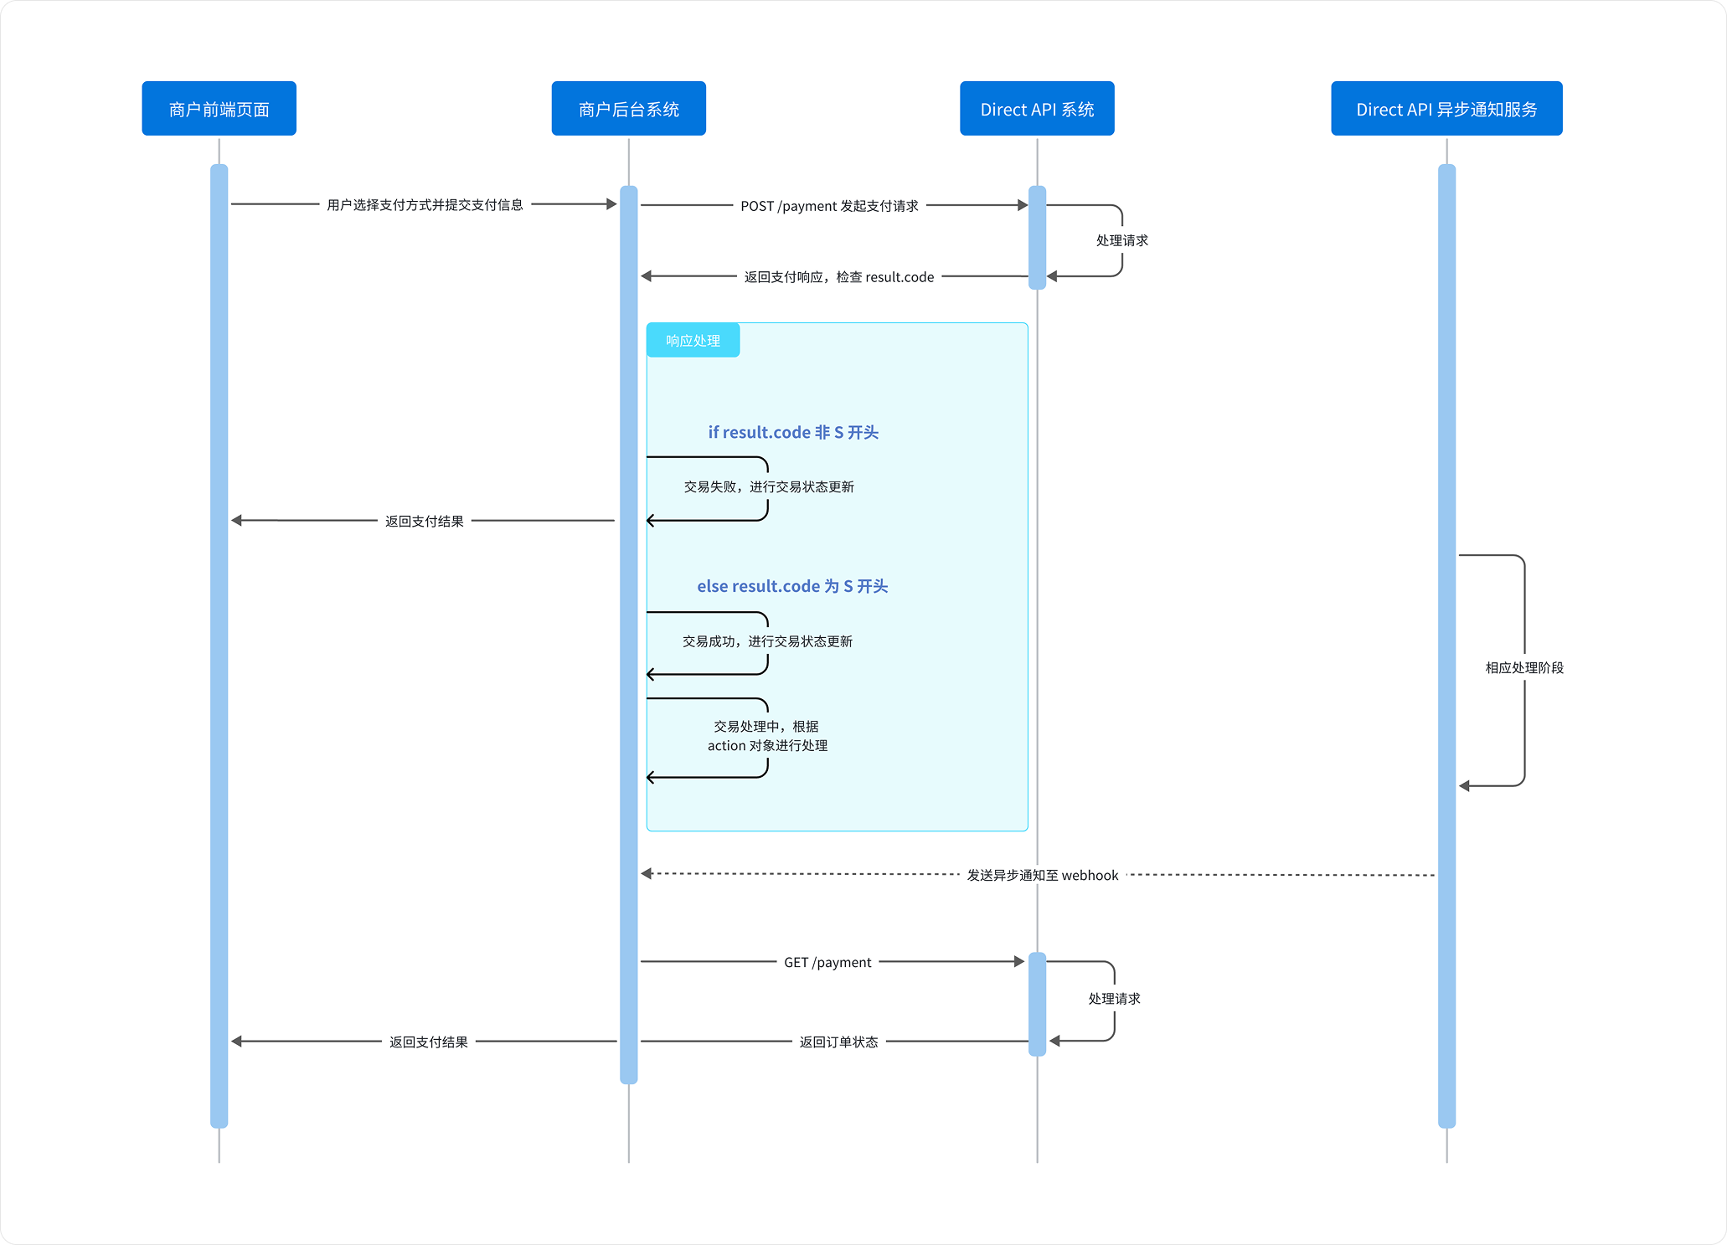The image size is (1727, 1245).
Task: Click the Direct API 系统 header box
Action: point(1037,109)
